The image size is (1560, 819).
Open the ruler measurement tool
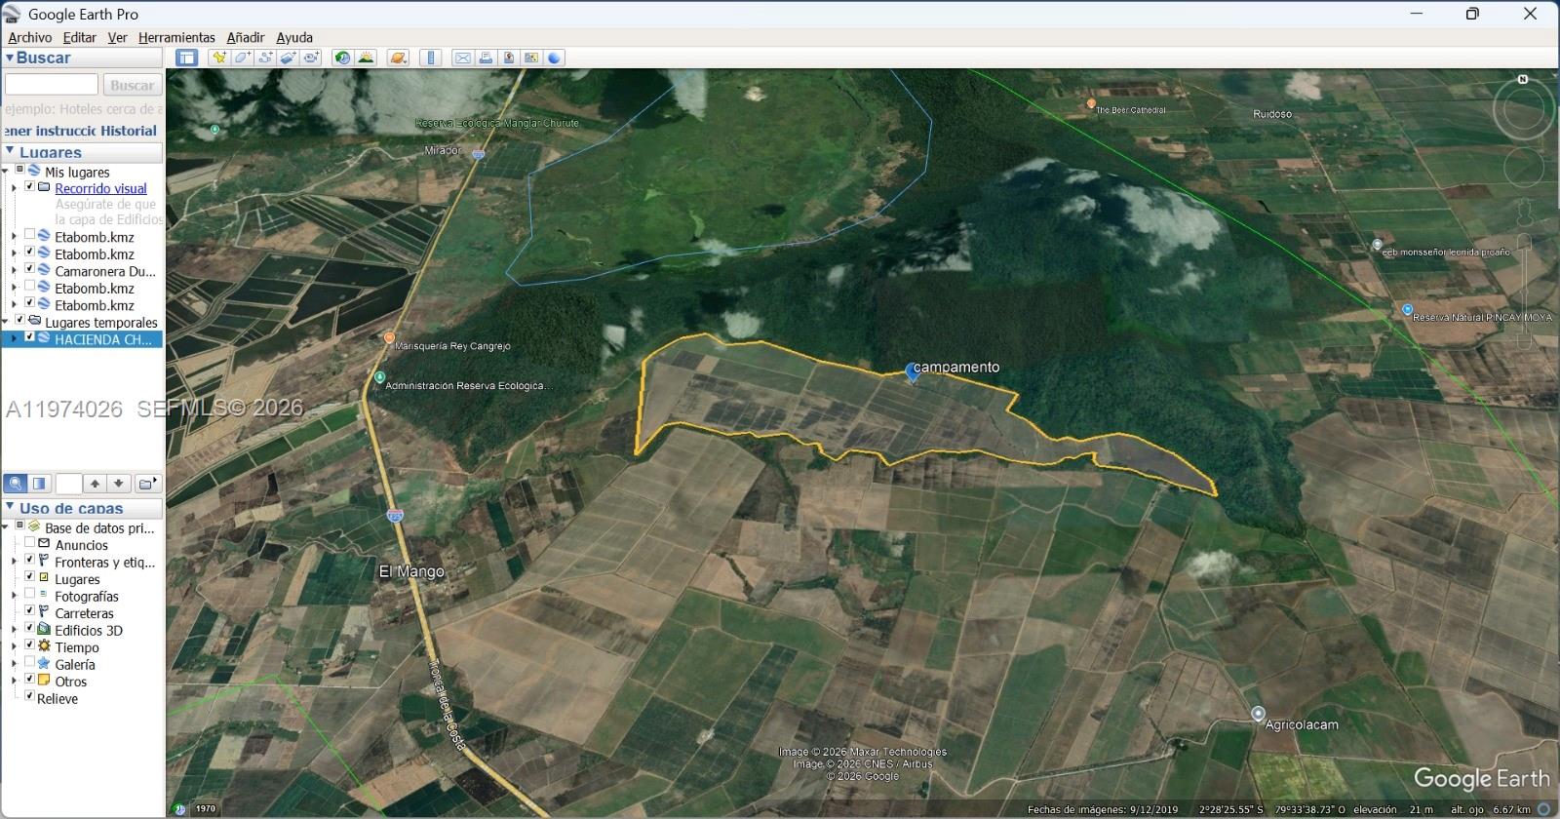click(431, 58)
